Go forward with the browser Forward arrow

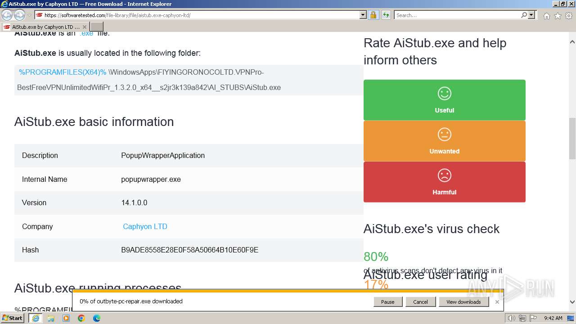[x=19, y=15]
